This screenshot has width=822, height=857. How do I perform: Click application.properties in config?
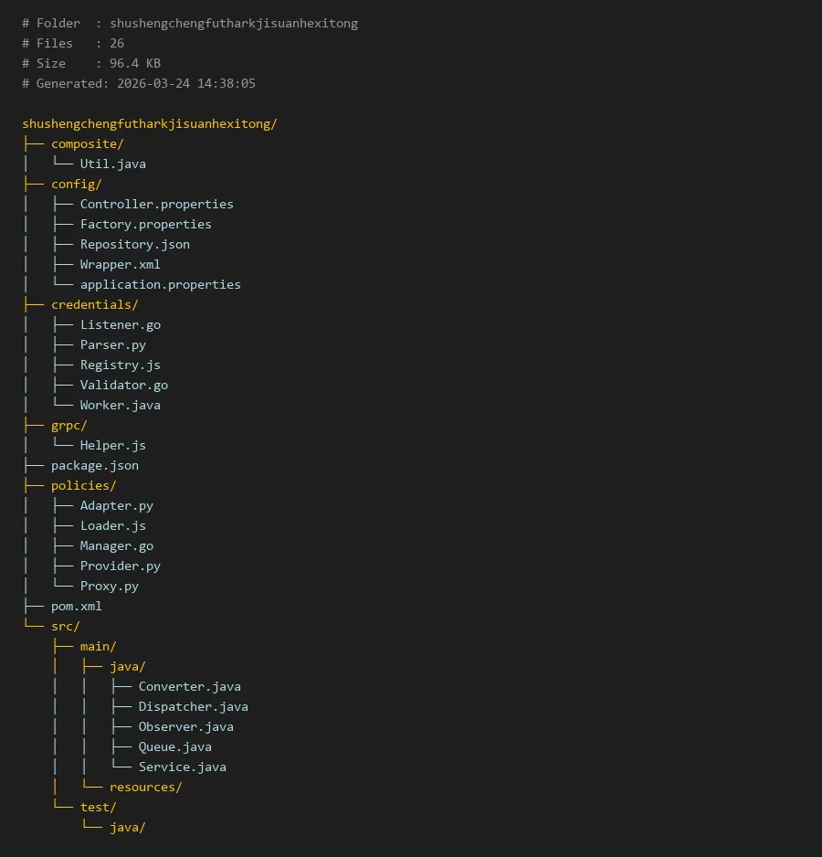coord(160,284)
